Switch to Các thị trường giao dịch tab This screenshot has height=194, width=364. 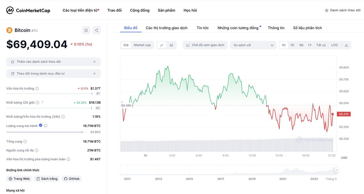click(167, 28)
